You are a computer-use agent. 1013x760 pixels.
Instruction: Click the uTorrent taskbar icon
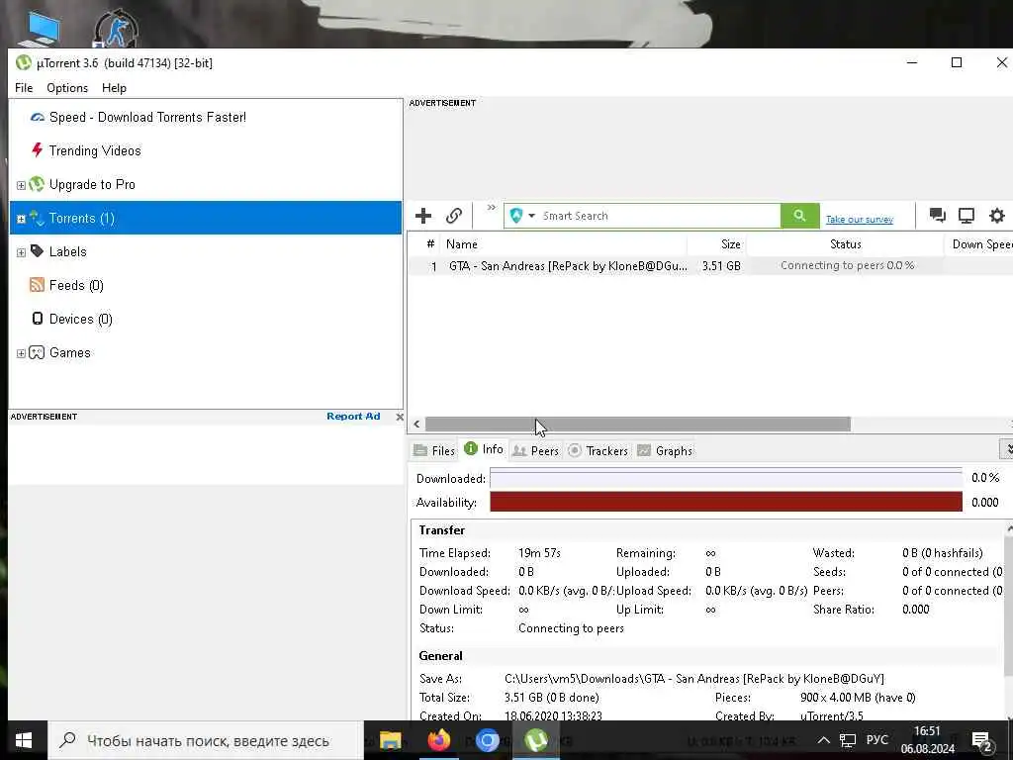pos(535,740)
